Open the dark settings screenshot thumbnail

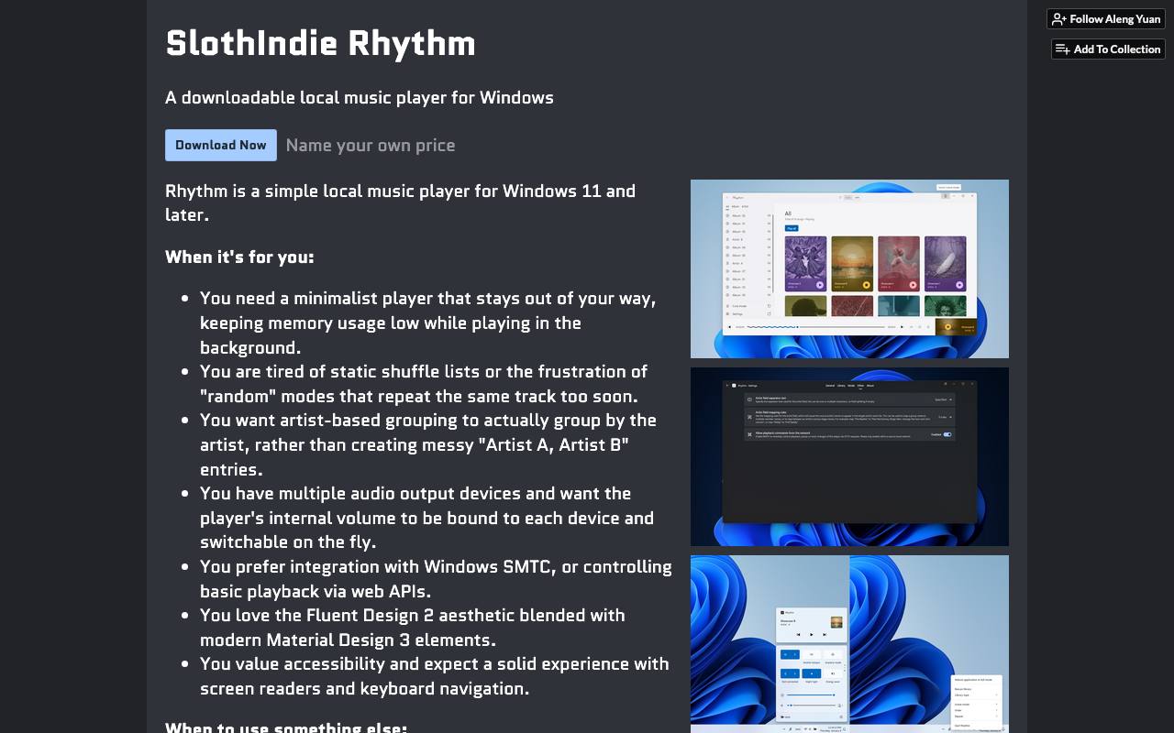coord(849,456)
